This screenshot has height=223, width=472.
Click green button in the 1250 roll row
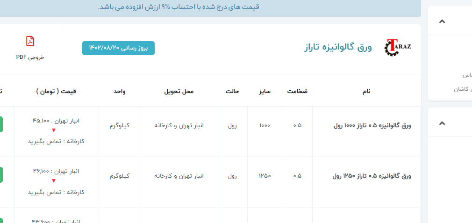(x=1, y=175)
